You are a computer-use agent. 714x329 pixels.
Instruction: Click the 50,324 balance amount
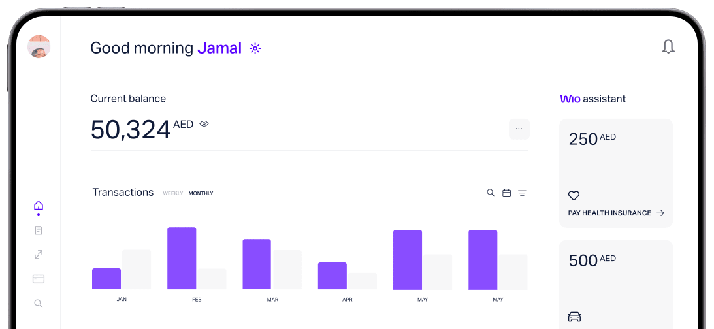pyautogui.click(x=131, y=130)
